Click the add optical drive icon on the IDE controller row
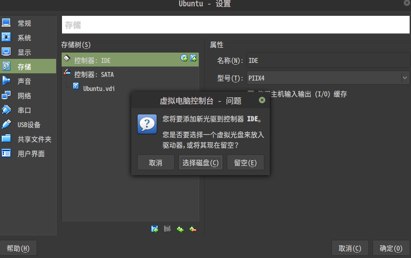This screenshot has width=411, height=258. [x=184, y=58]
